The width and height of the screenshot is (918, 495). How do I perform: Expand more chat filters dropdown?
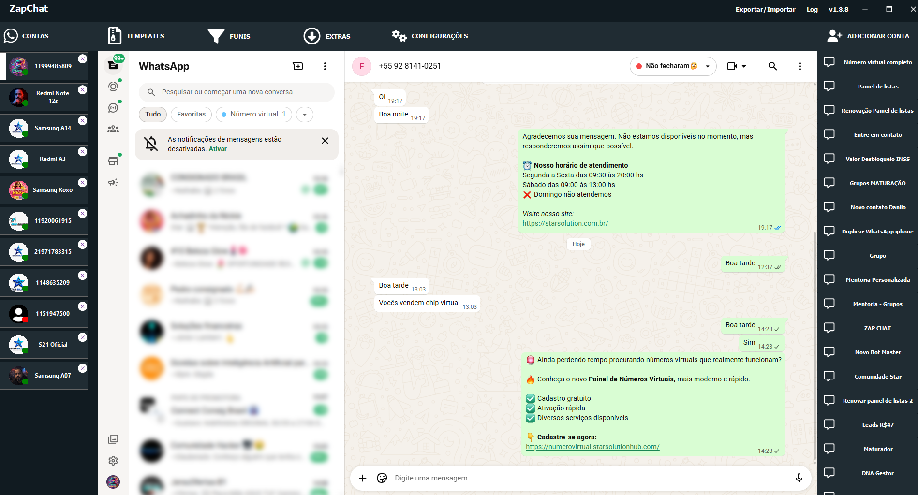(305, 115)
